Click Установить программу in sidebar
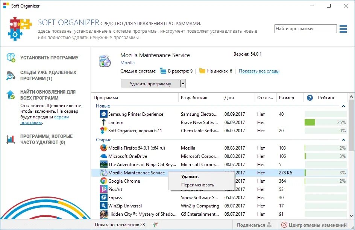Image resolution: width=355 pixels, height=230 pixels. click(49, 57)
